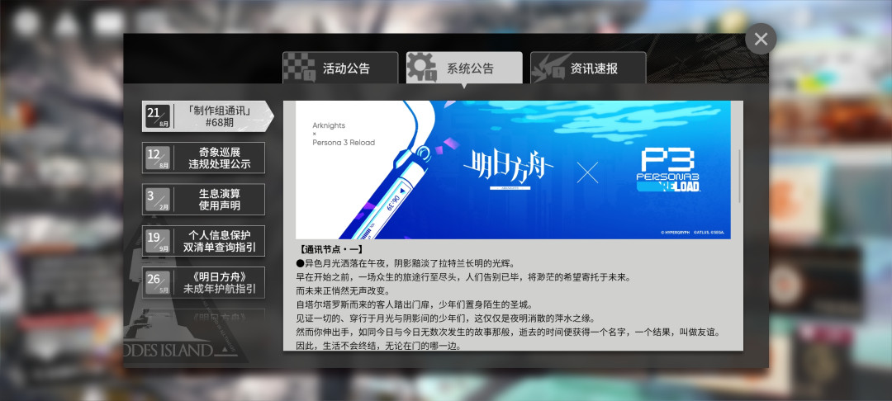The width and height of the screenshot is (892, 401).
Task: Click the 26 5月 date badge
Action: tap(158, 282)
